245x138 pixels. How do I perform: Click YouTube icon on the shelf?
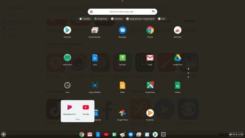point(106,134)
